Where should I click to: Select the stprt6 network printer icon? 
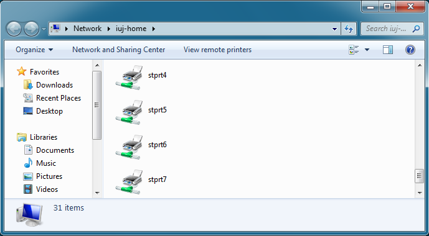pos(129,147)
